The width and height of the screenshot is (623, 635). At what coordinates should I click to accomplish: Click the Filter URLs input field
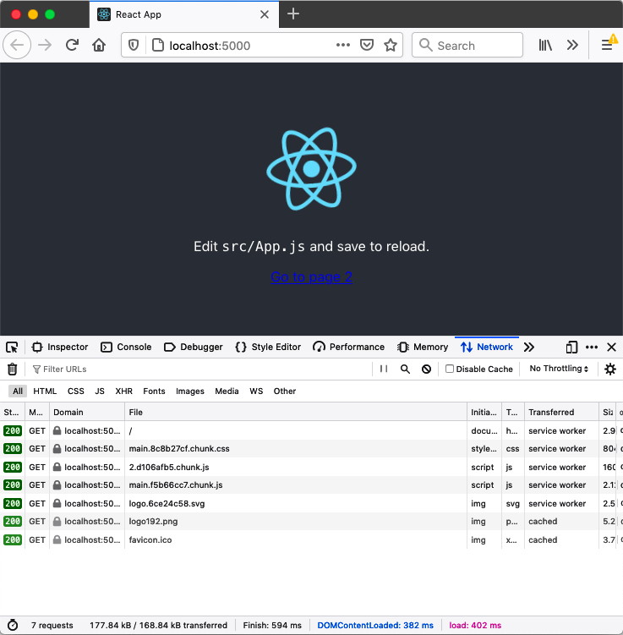(x=194, y=370)
